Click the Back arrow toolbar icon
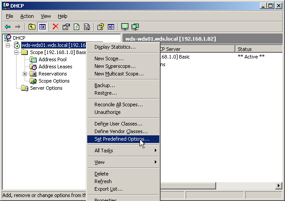The width and height of the screenshot is (285, 201). 8,27
